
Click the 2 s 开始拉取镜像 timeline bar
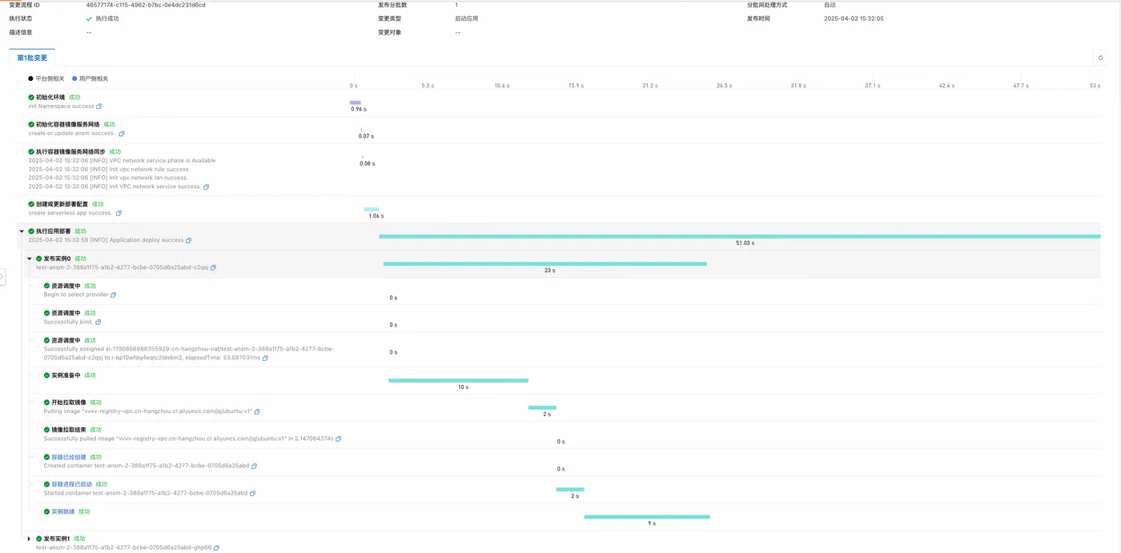(542, 407)
